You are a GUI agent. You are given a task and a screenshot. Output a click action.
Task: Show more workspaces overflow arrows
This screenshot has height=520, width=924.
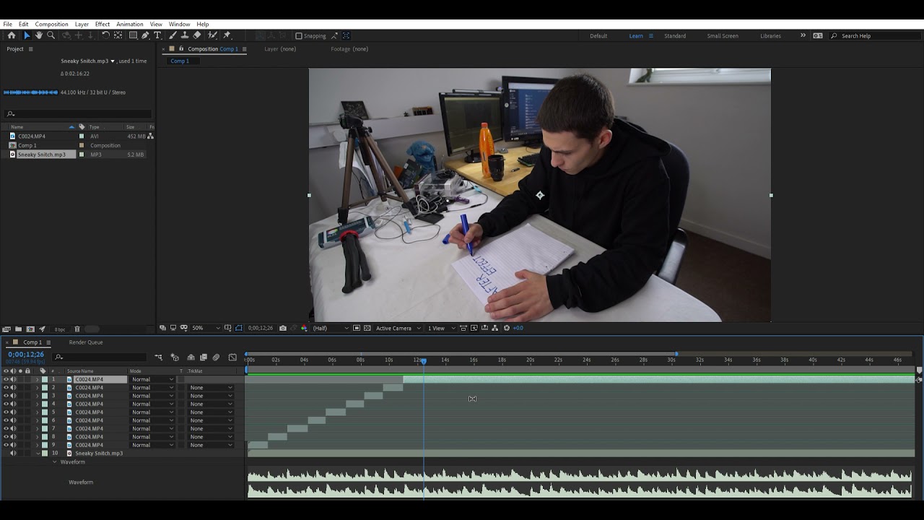tap(803, 35)
